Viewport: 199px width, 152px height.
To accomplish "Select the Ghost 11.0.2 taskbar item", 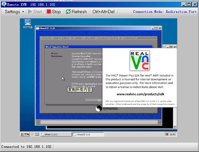I will coord(56,134).
